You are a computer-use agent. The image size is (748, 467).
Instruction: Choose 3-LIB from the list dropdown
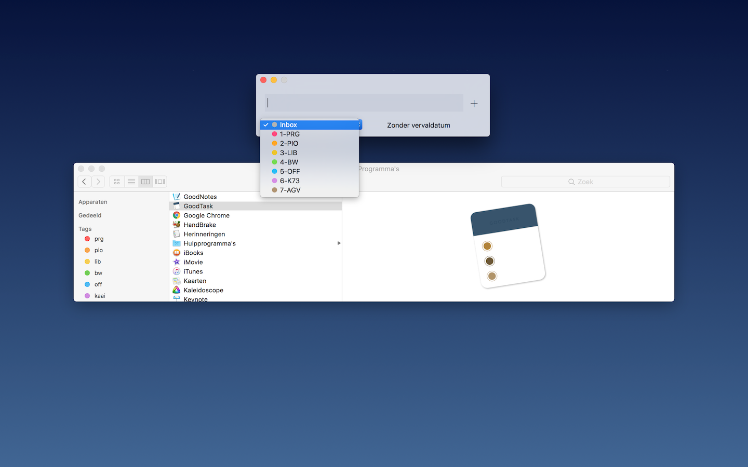click(x=310, y=153)
